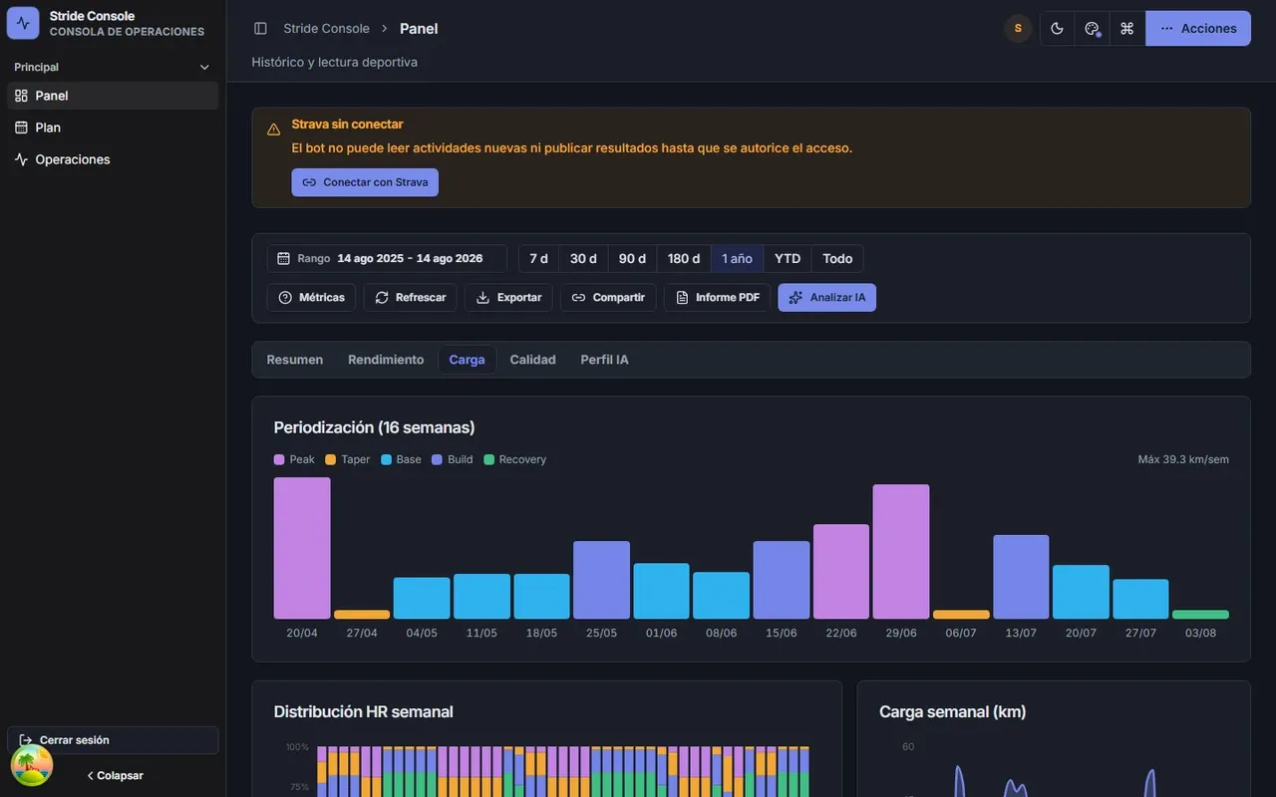The height and width of the screenshot is (797, 1276).
Task: Toggle the Recovery series legend entry
Action: [x=515, y=459]
